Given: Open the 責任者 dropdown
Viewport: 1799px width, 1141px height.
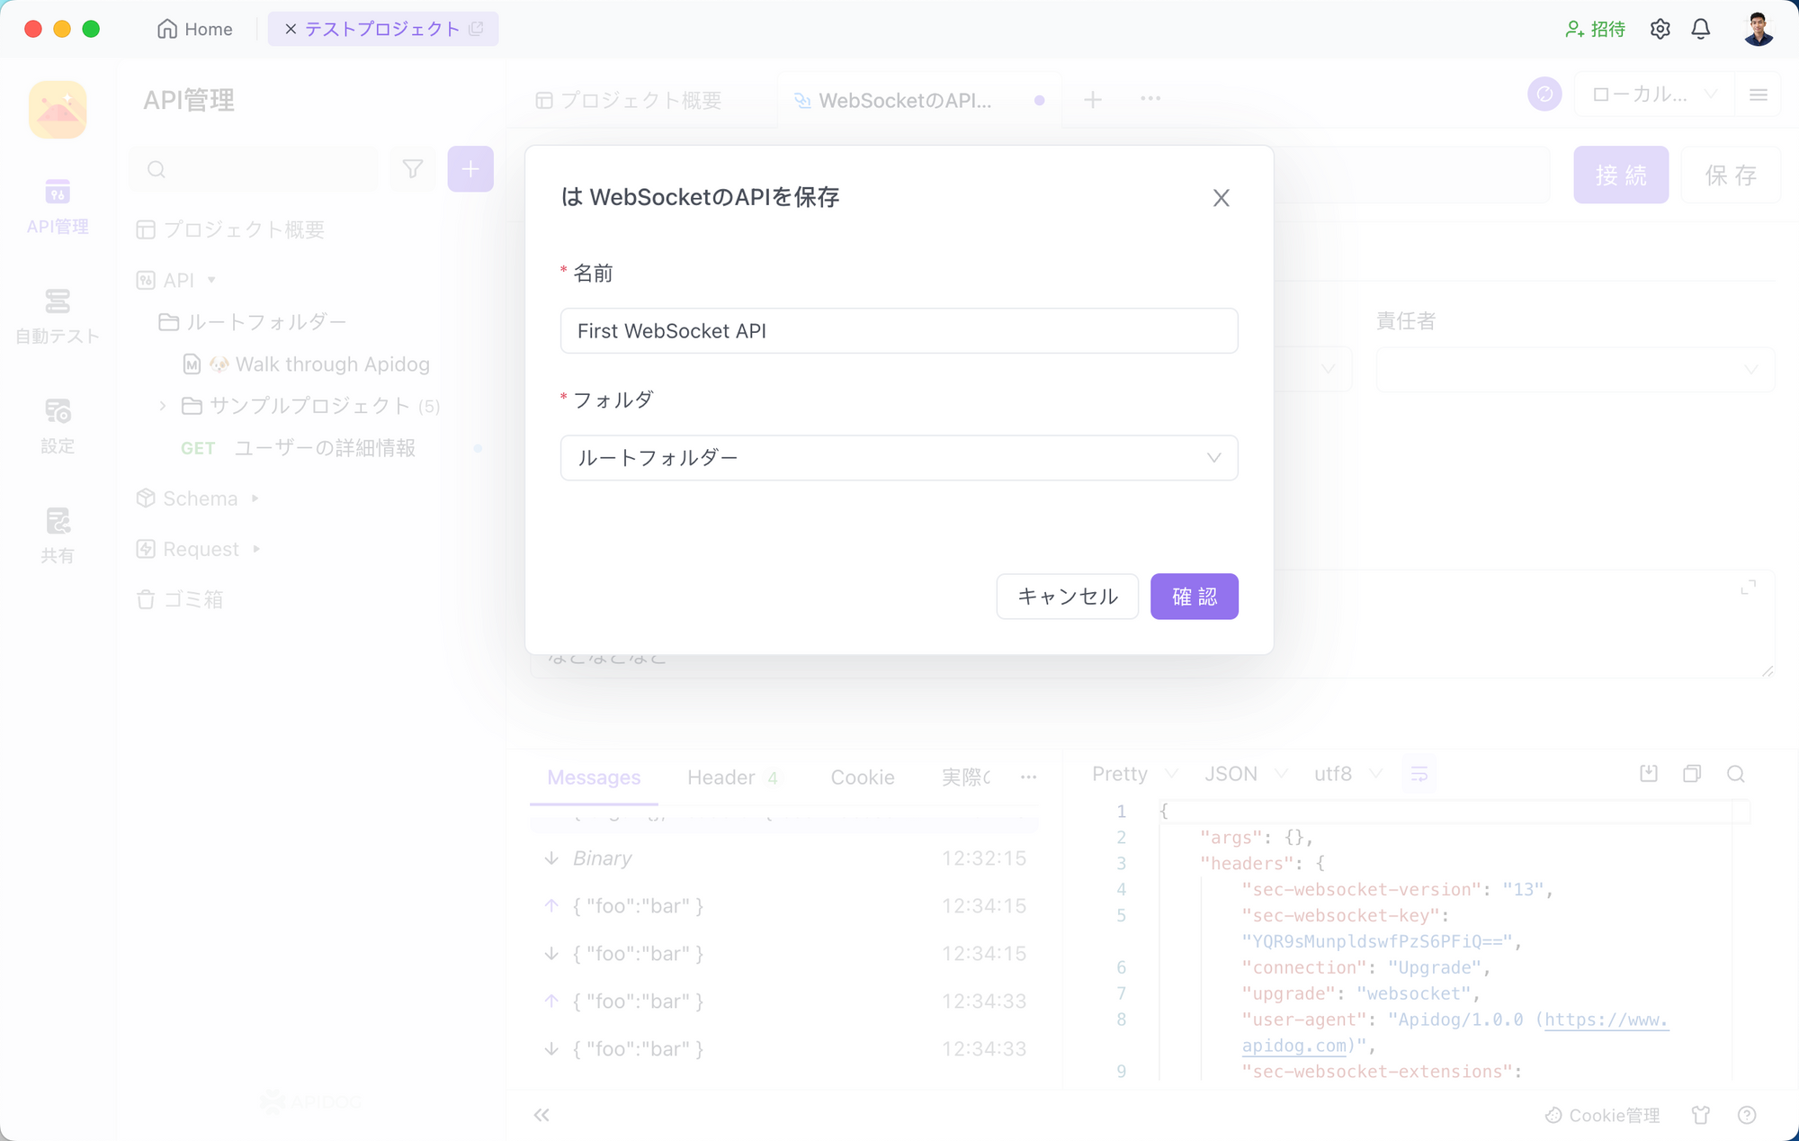Looking at the screenshot, I should 1575,370.
